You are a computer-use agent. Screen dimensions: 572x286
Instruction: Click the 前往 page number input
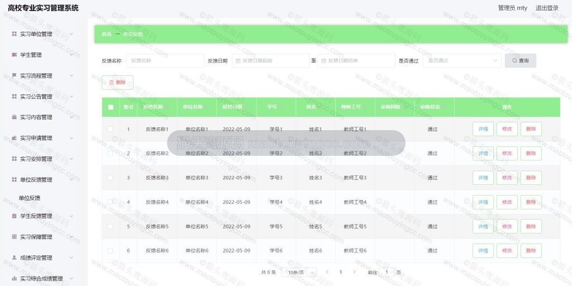387,272
